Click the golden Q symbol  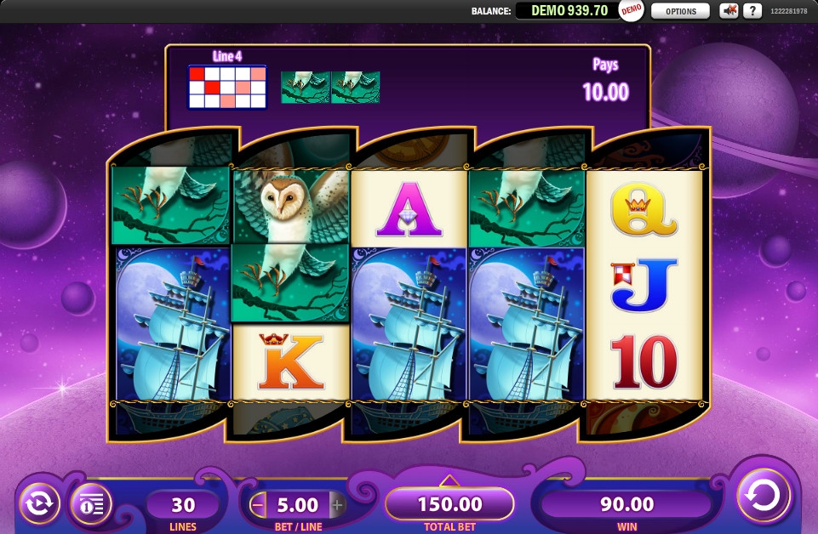[x=644, y=209]
